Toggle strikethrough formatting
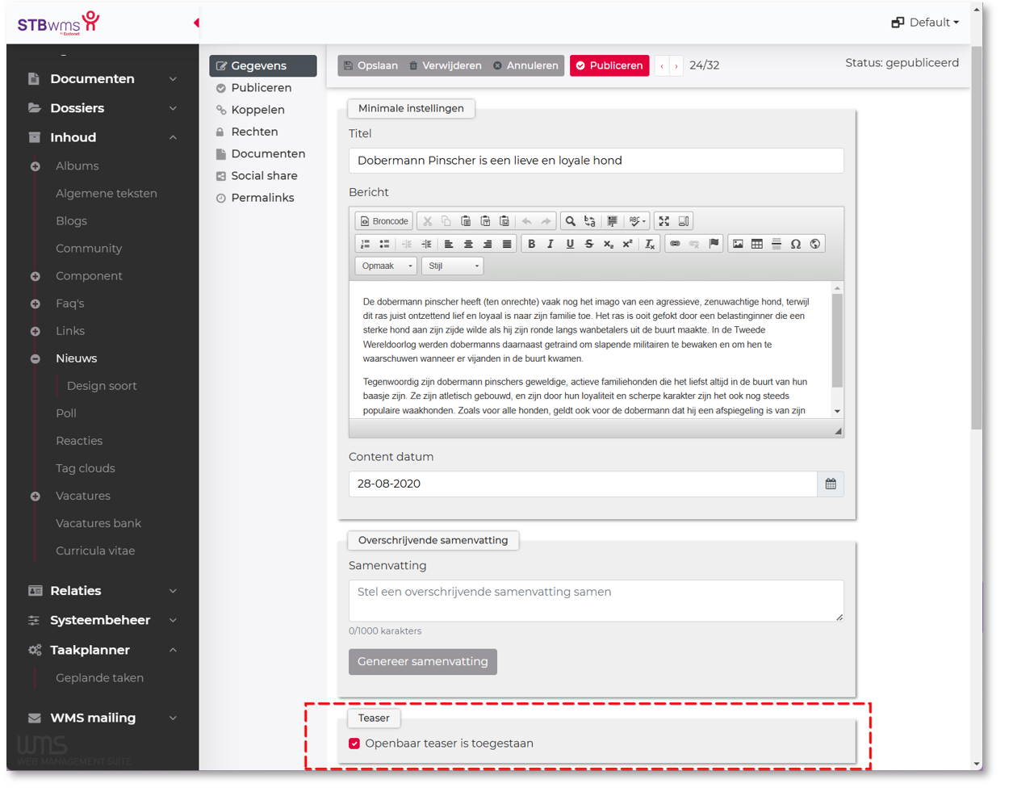The image size is (1034, 796). [x=589, y=244]
